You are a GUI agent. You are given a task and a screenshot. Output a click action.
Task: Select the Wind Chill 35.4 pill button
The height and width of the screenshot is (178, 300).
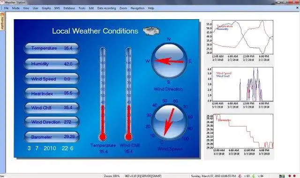52,108
